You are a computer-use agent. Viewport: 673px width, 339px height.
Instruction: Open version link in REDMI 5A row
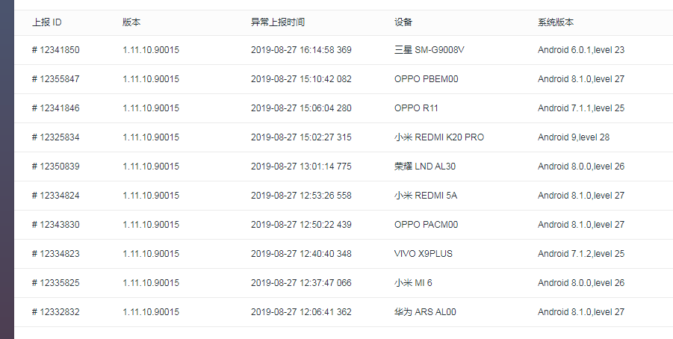point(151,196)
